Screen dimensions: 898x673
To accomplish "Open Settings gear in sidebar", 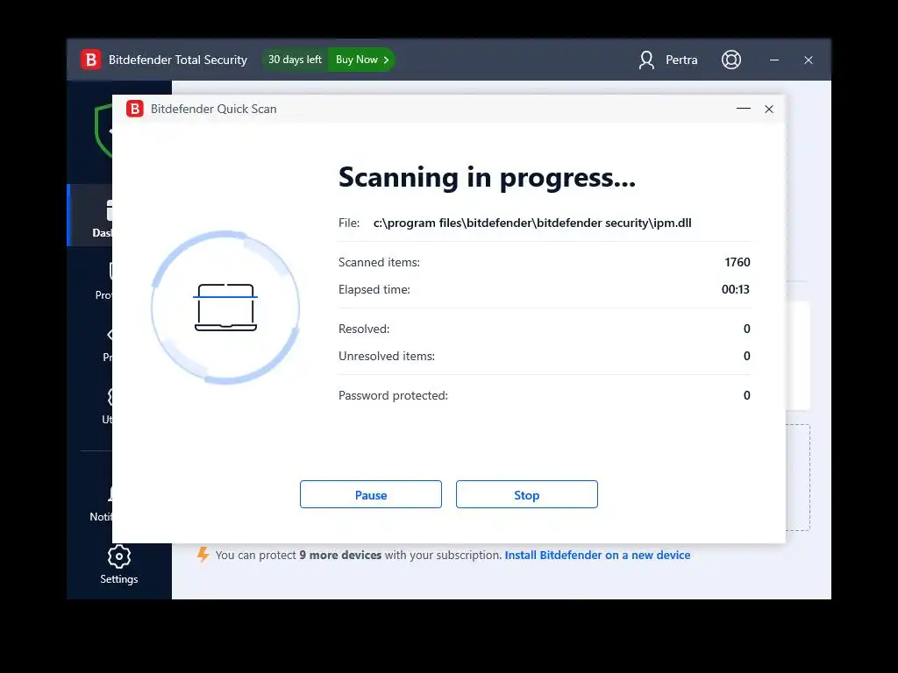I will pos(119,556).
